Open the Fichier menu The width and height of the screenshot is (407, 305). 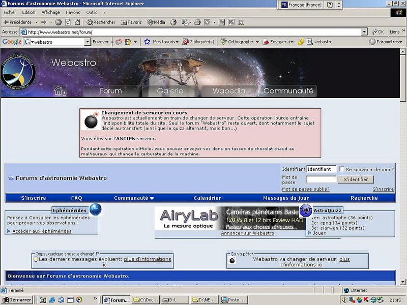(10, 12)
